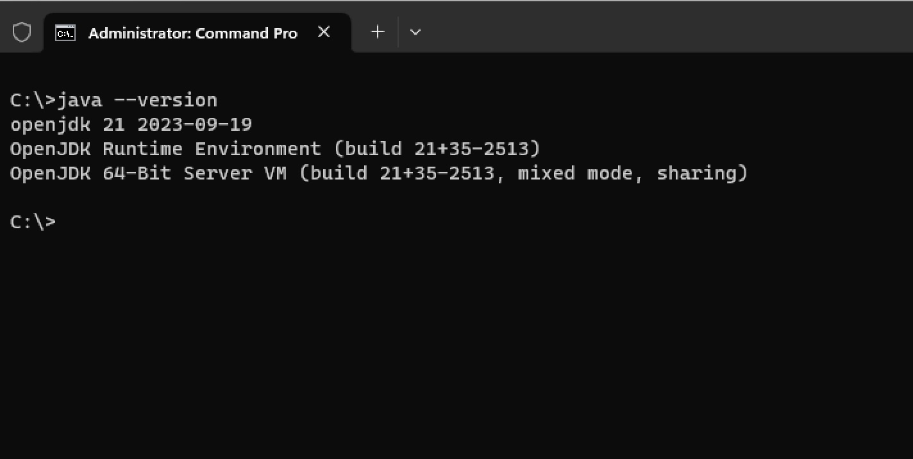Click the 2023-09-19 release date
This screenshot has height=459, width=913.
click(x=194, y=124)
